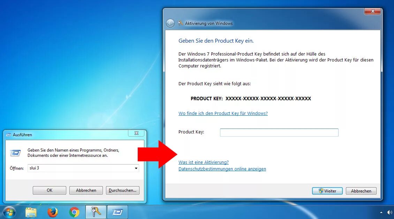Open 'Datenschutzbestimmungen online anzeigen' link
Viewport: 394px width, 219px height.
(x=222, y=169)
